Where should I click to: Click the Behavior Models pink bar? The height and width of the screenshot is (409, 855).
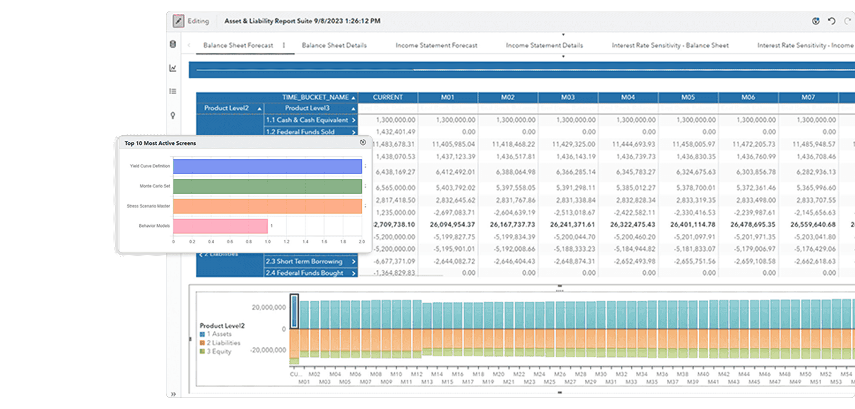point(220,226)
